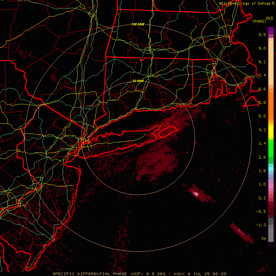This screenshot has width=276, height=276.
Task: Click the bright pink KDP echo offshore
Action: [x=196, y=194]
